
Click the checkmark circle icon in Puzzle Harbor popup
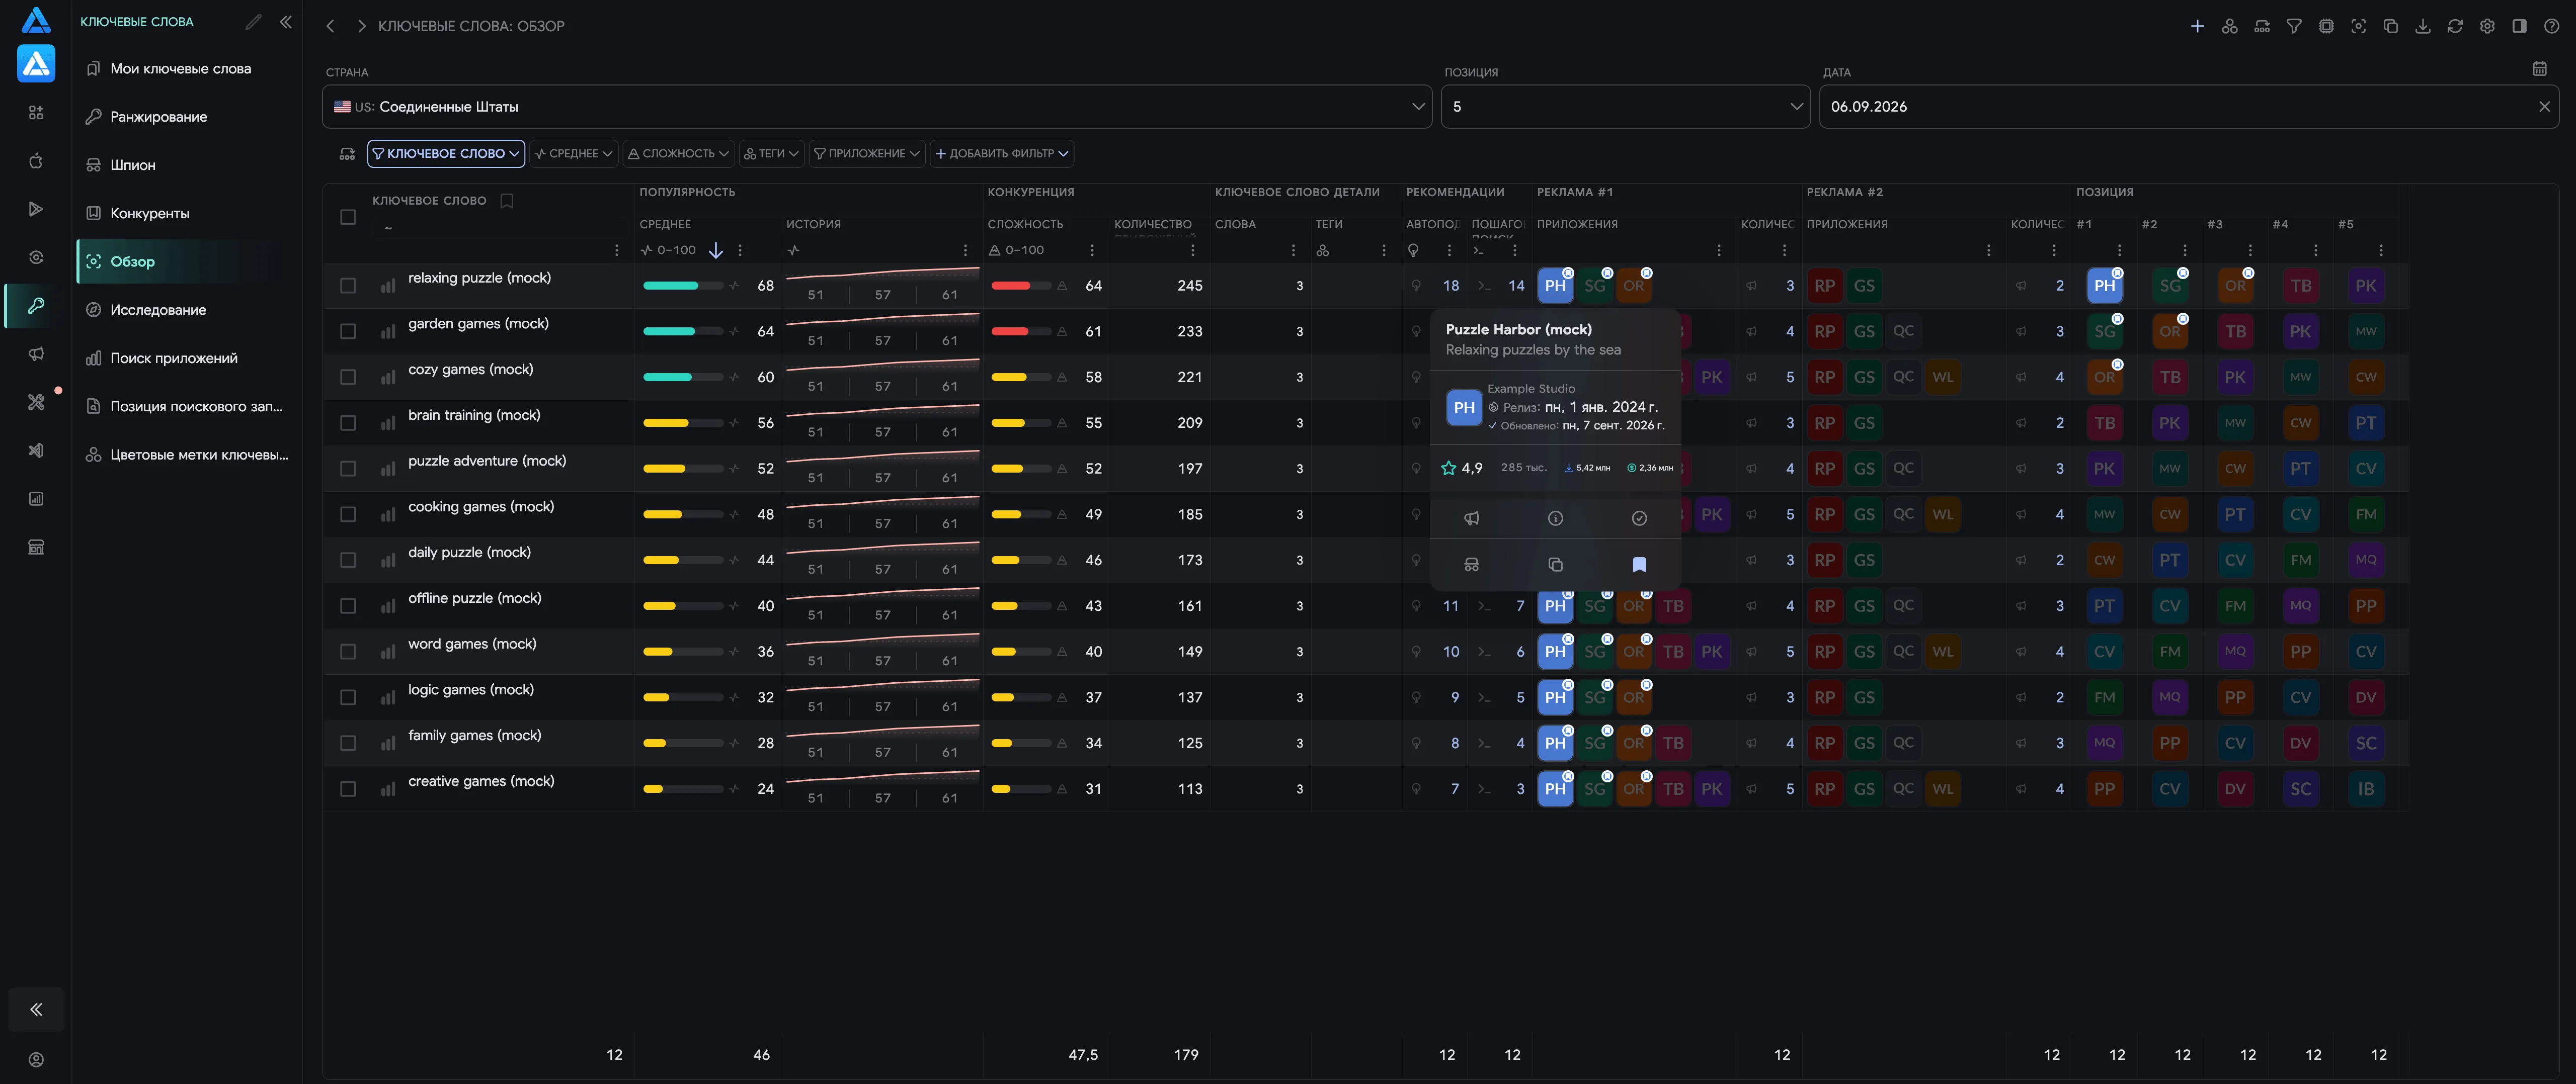click(x=1639, y=517)
